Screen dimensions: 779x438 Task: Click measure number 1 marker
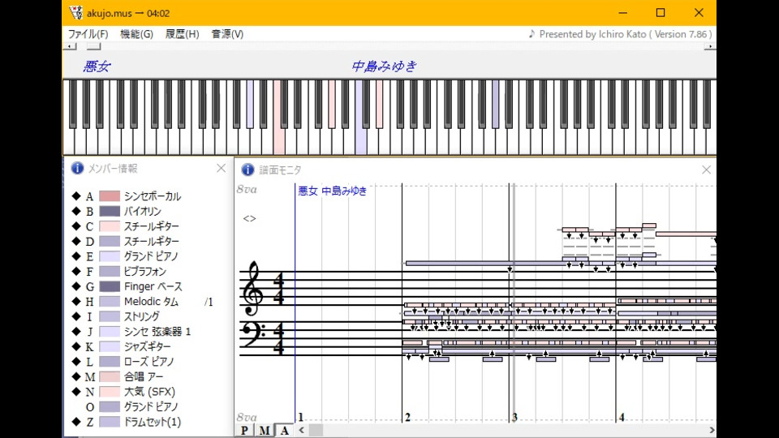point(300,417)
